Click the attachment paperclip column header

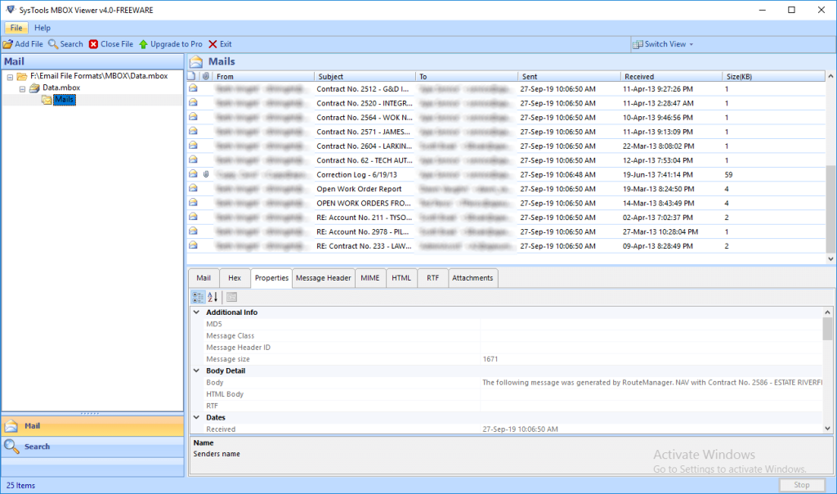point(205,76)
